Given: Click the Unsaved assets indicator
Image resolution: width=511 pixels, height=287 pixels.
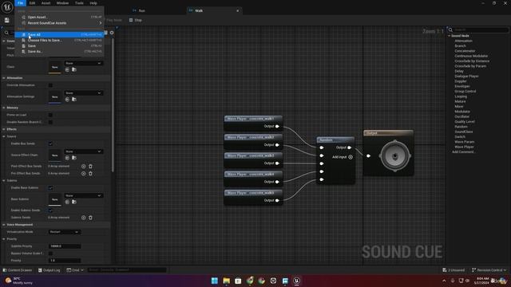Looking at the screenshot, I should (454, 270).
